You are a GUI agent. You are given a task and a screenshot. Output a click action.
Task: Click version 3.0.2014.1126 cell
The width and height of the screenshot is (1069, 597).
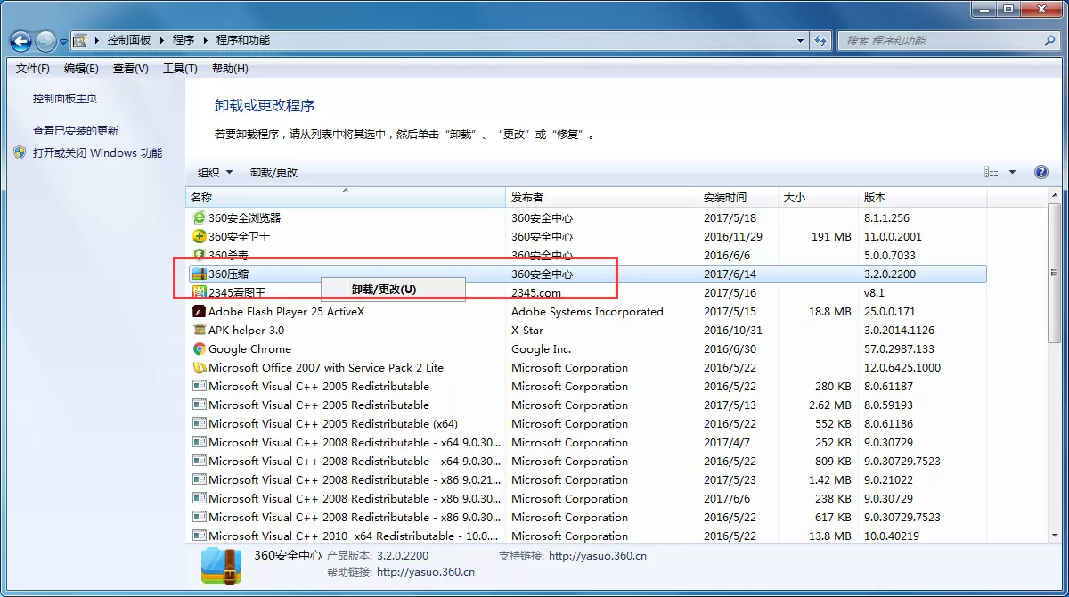[x=898, y=331]
